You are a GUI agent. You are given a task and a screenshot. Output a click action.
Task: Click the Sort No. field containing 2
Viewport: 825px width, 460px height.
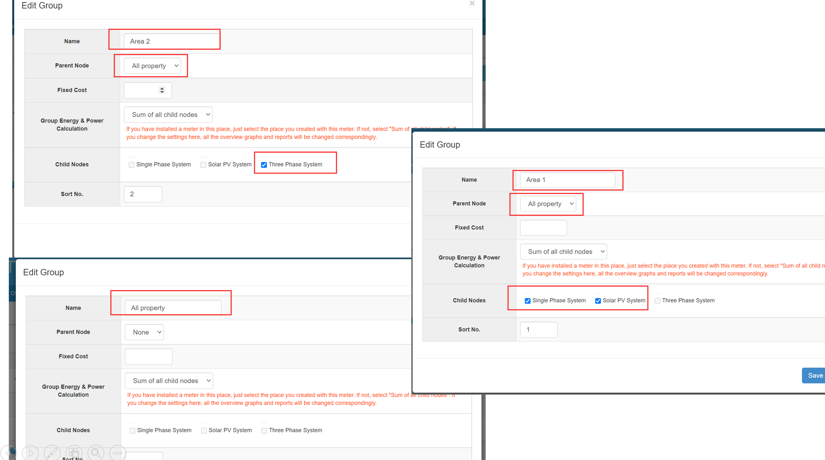[x=143, y=194]
